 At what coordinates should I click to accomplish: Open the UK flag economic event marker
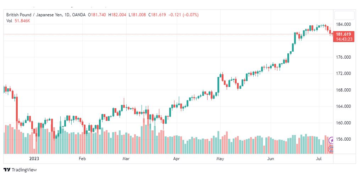pos(331,149)
